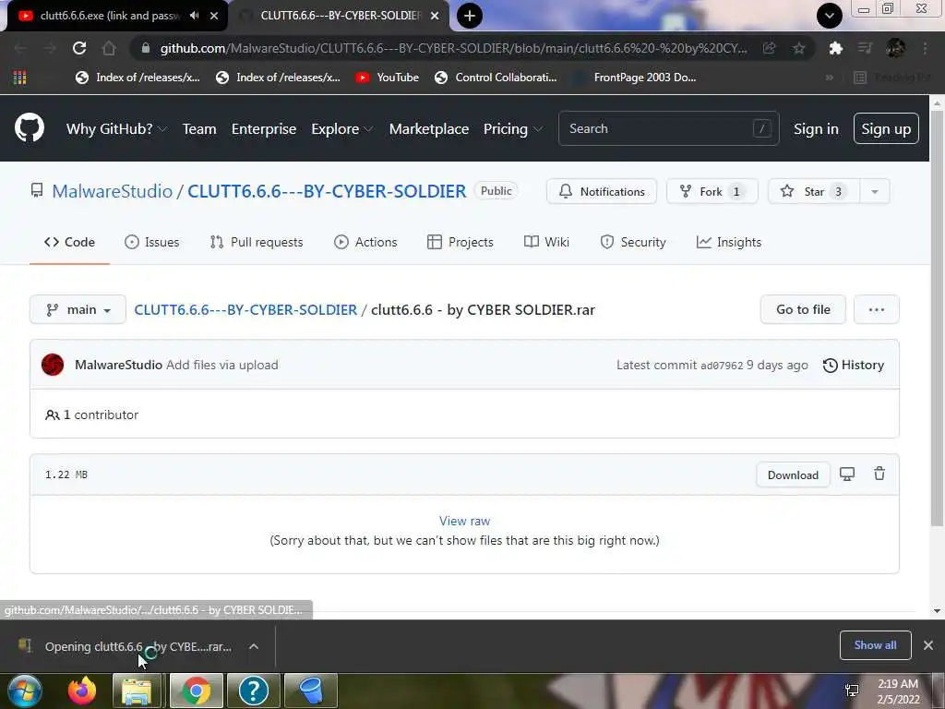The image size is (945, 709).
Task: Bookmark this page with the star icon
Action: (x=798, y=48)
